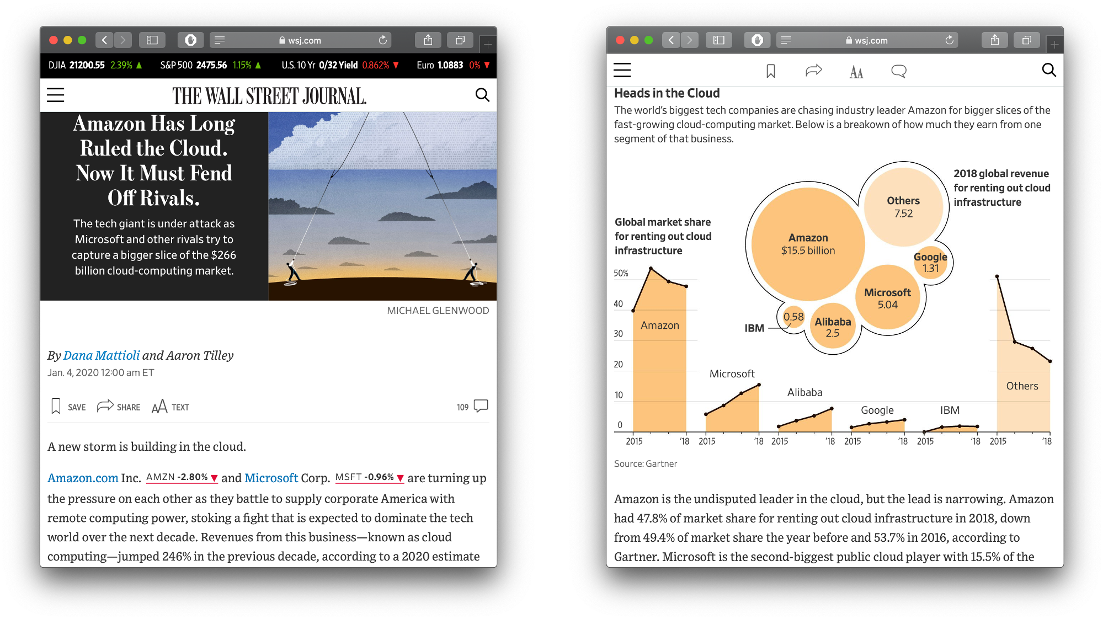1103x619 pixels.
Task: Open the 109 comments bubble icon
Action: [481, 406]
